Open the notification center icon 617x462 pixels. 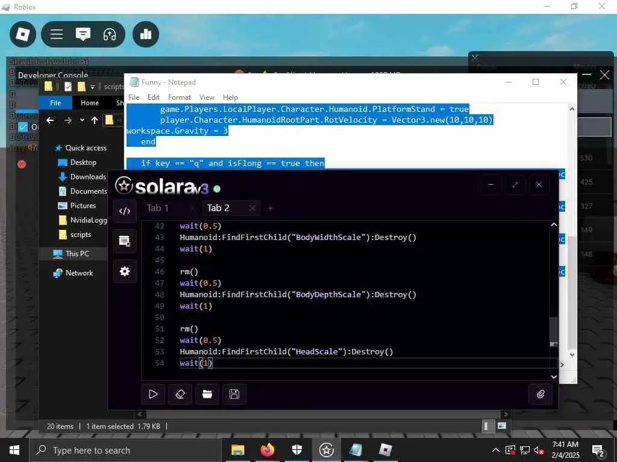click(x=598, y=451)
